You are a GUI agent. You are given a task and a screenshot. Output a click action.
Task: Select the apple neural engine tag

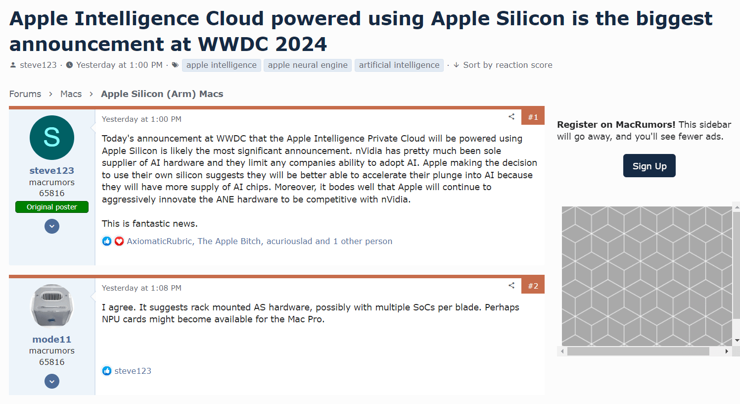tap(308, 65)
